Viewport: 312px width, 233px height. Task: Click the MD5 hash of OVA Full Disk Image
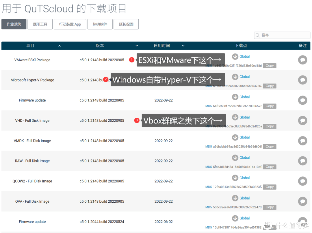click(x=237, y=207)
